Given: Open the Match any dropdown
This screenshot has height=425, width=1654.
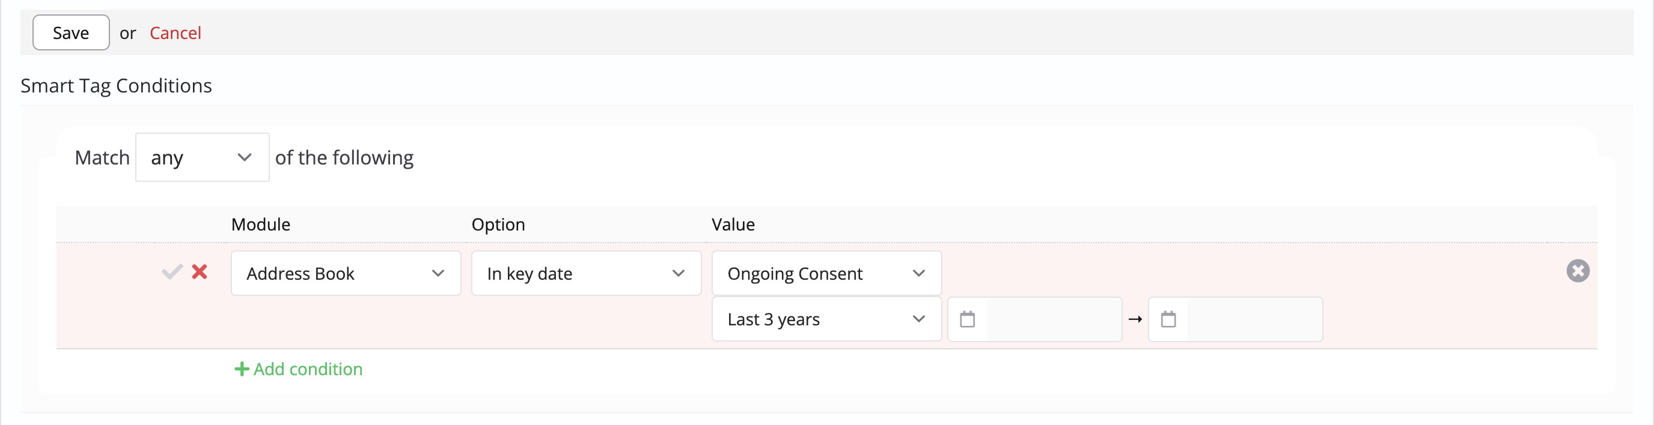Looking at the screenshot, I should pos(203,158).
